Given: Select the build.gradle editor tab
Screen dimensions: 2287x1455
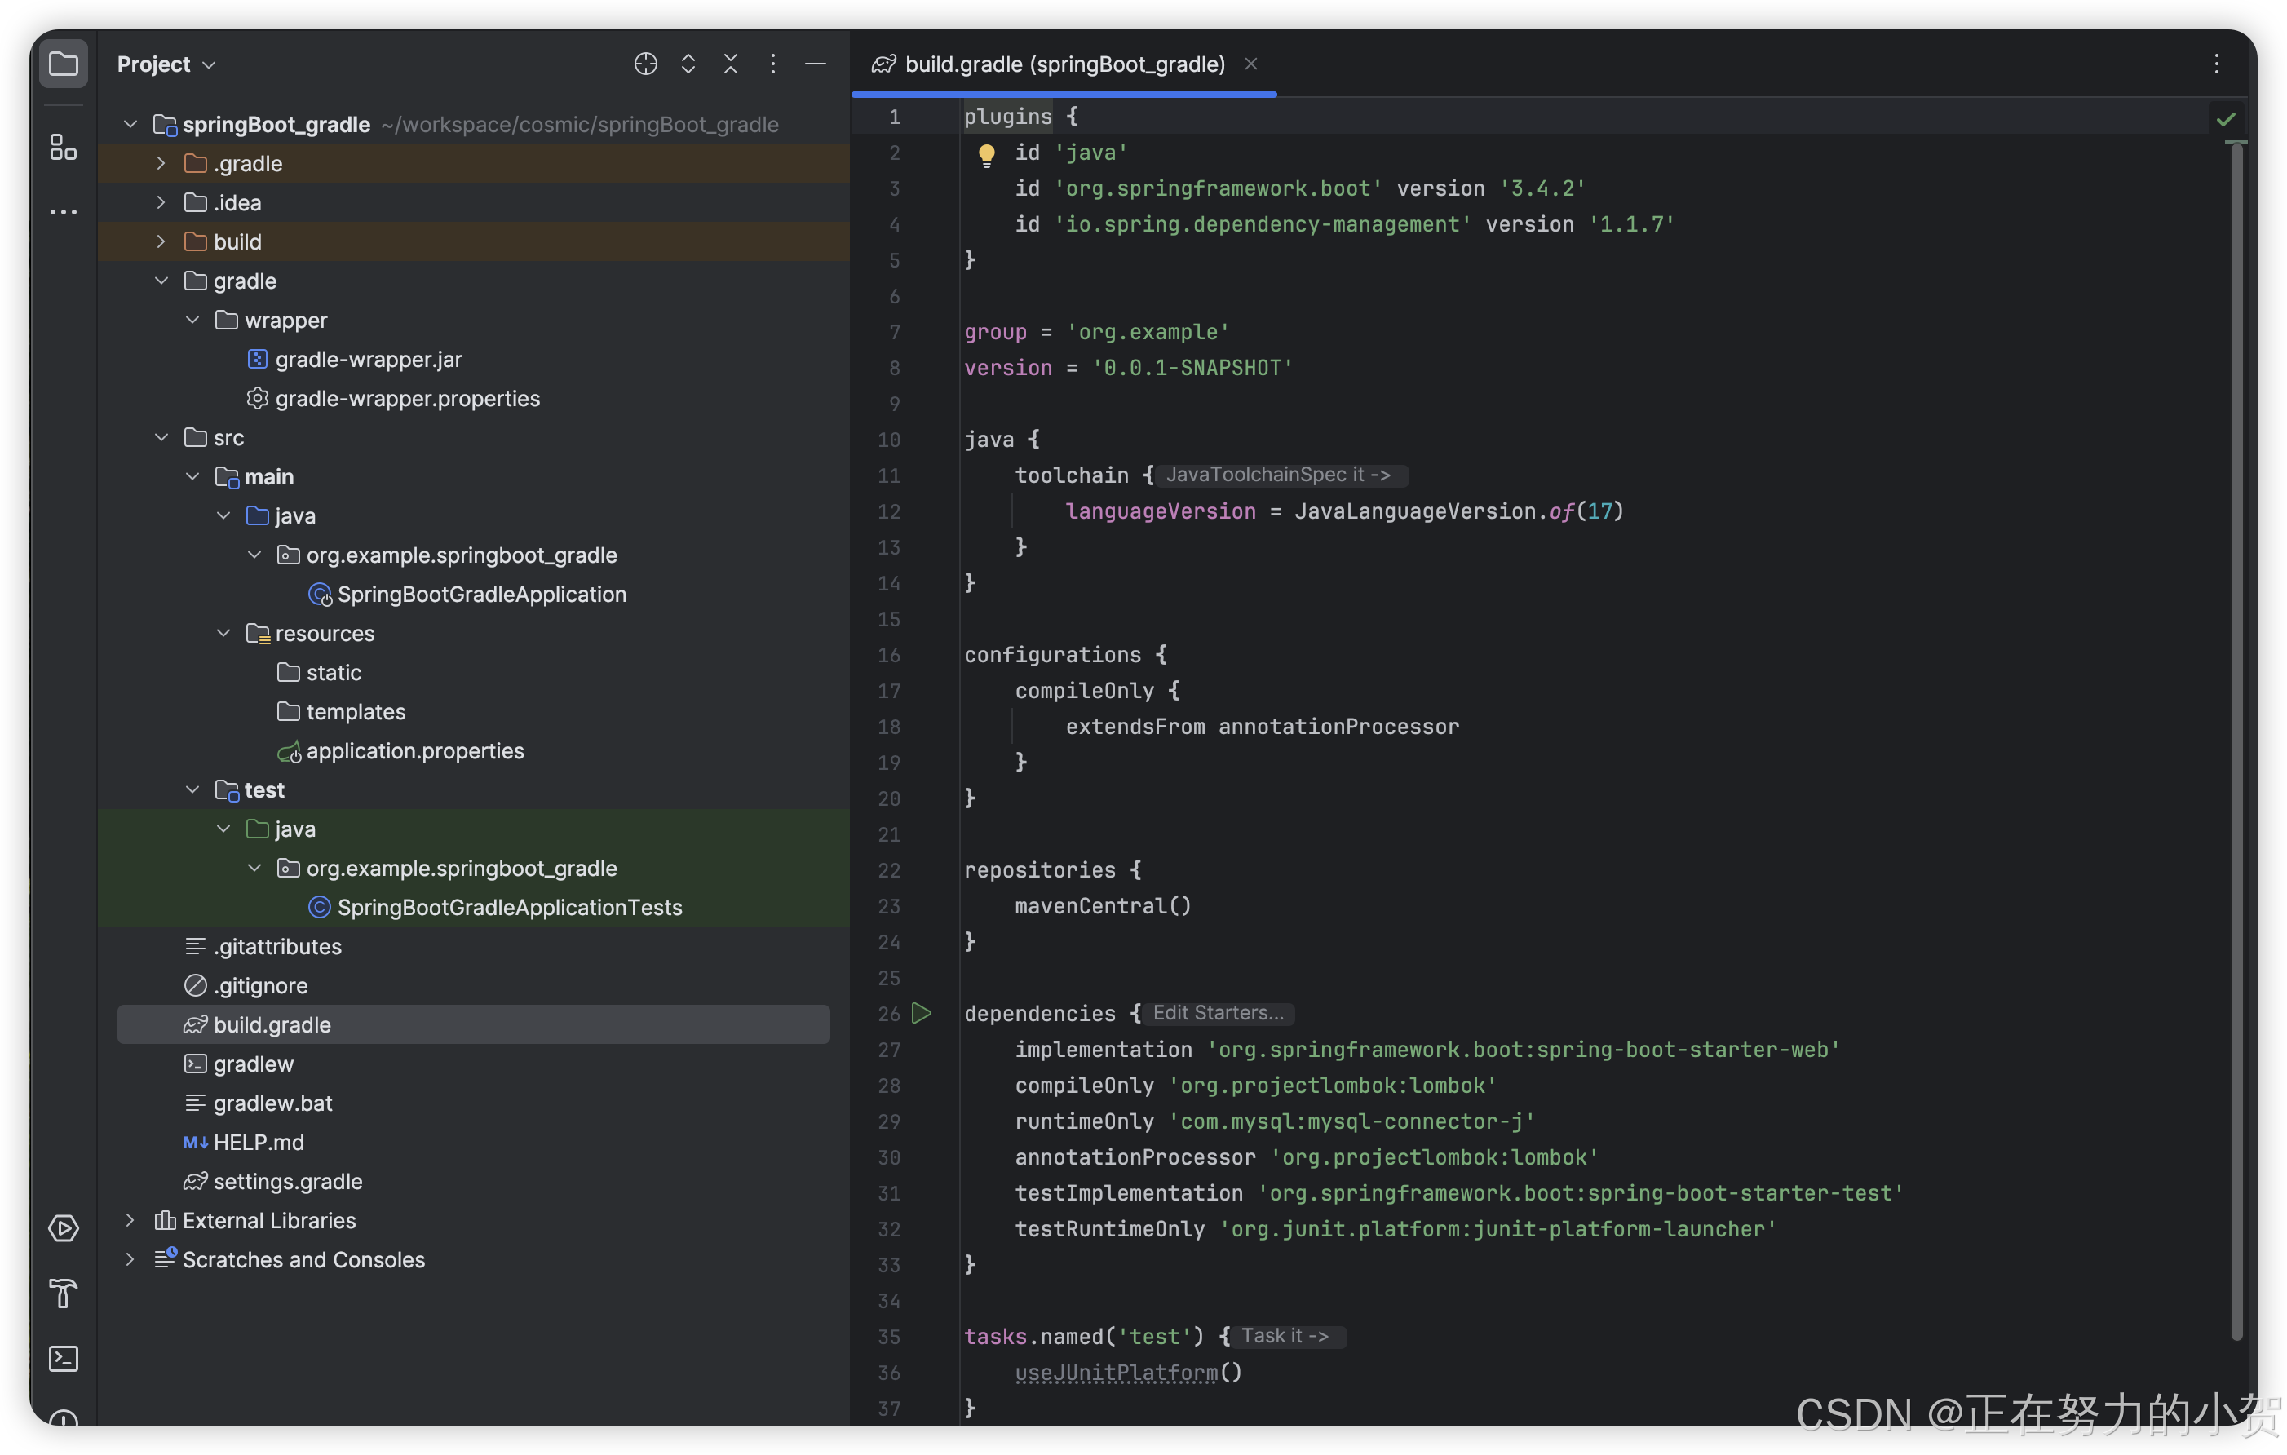Looking at the screenshot, I should tap(1064, 64).
